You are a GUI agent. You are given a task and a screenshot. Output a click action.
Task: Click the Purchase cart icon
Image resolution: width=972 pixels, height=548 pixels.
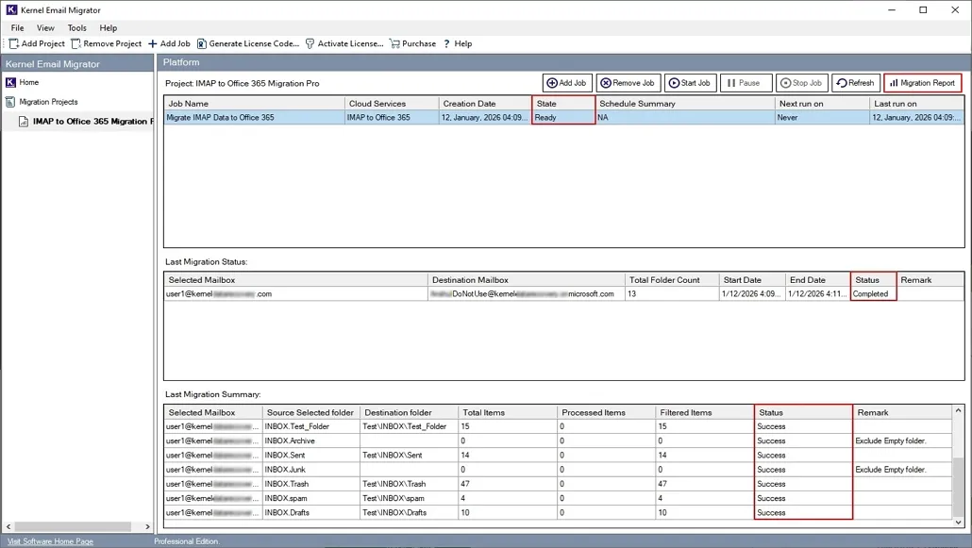click(x=394, y=43)
